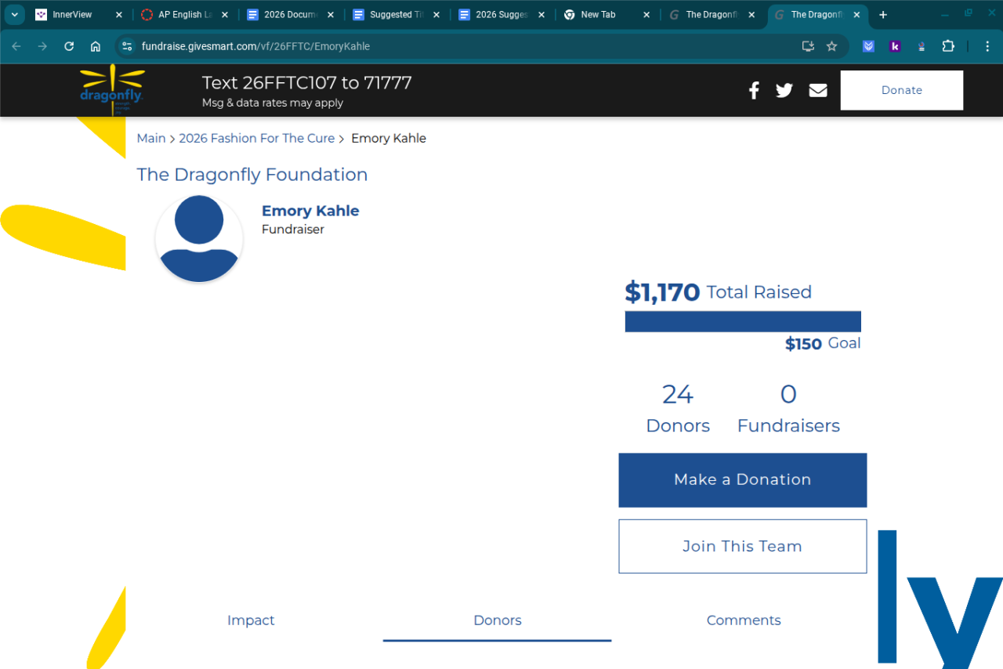The height and width of the screenshot is (669, 1003).
Task: Select the Donors section tab
Action: coord(498,620)
